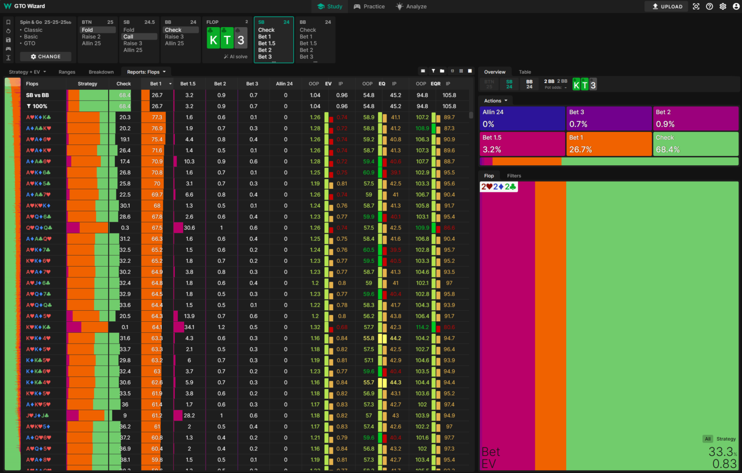Switch to the grid view layout icon
Screen dimensions: 742x473
click(x=461, y=71)
